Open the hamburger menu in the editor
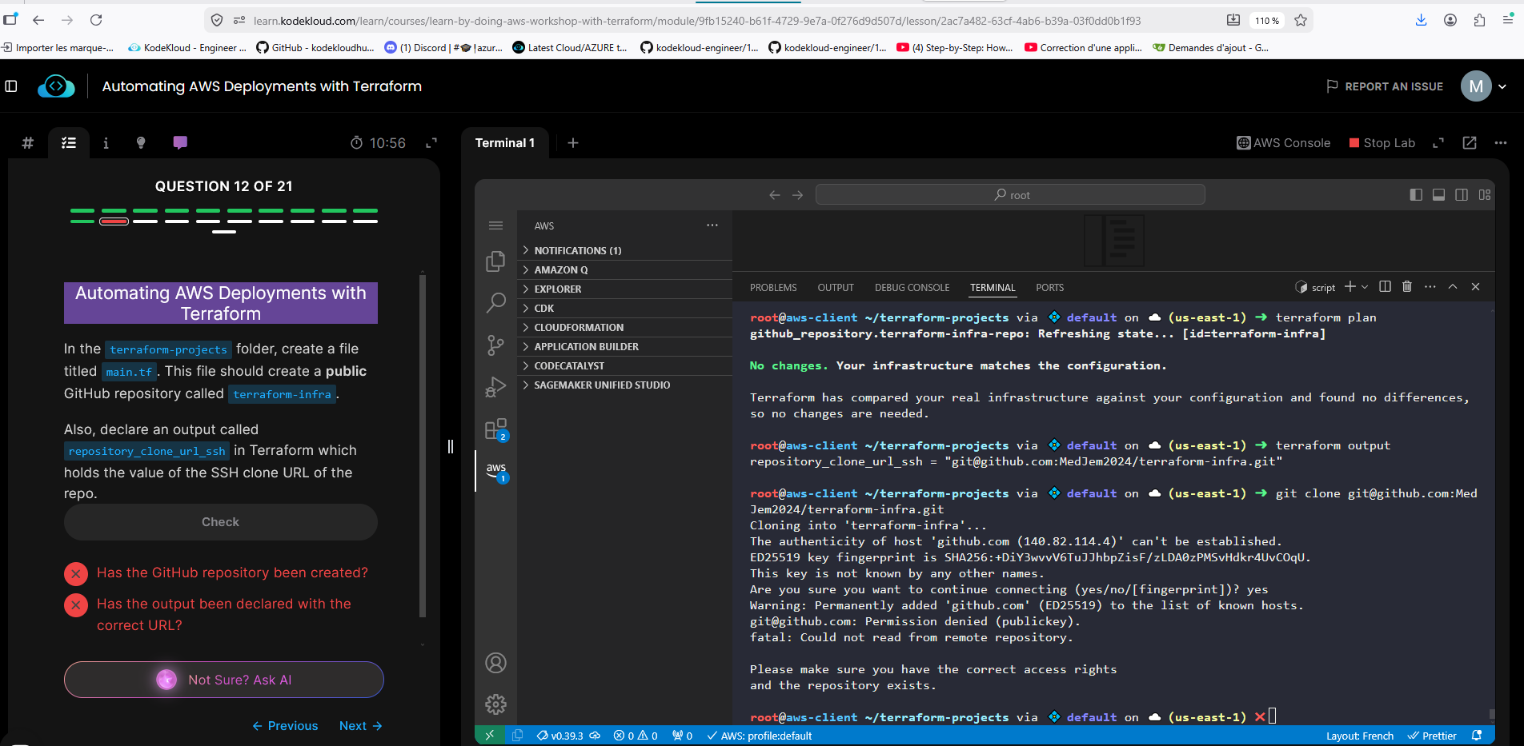 point(495,225)
